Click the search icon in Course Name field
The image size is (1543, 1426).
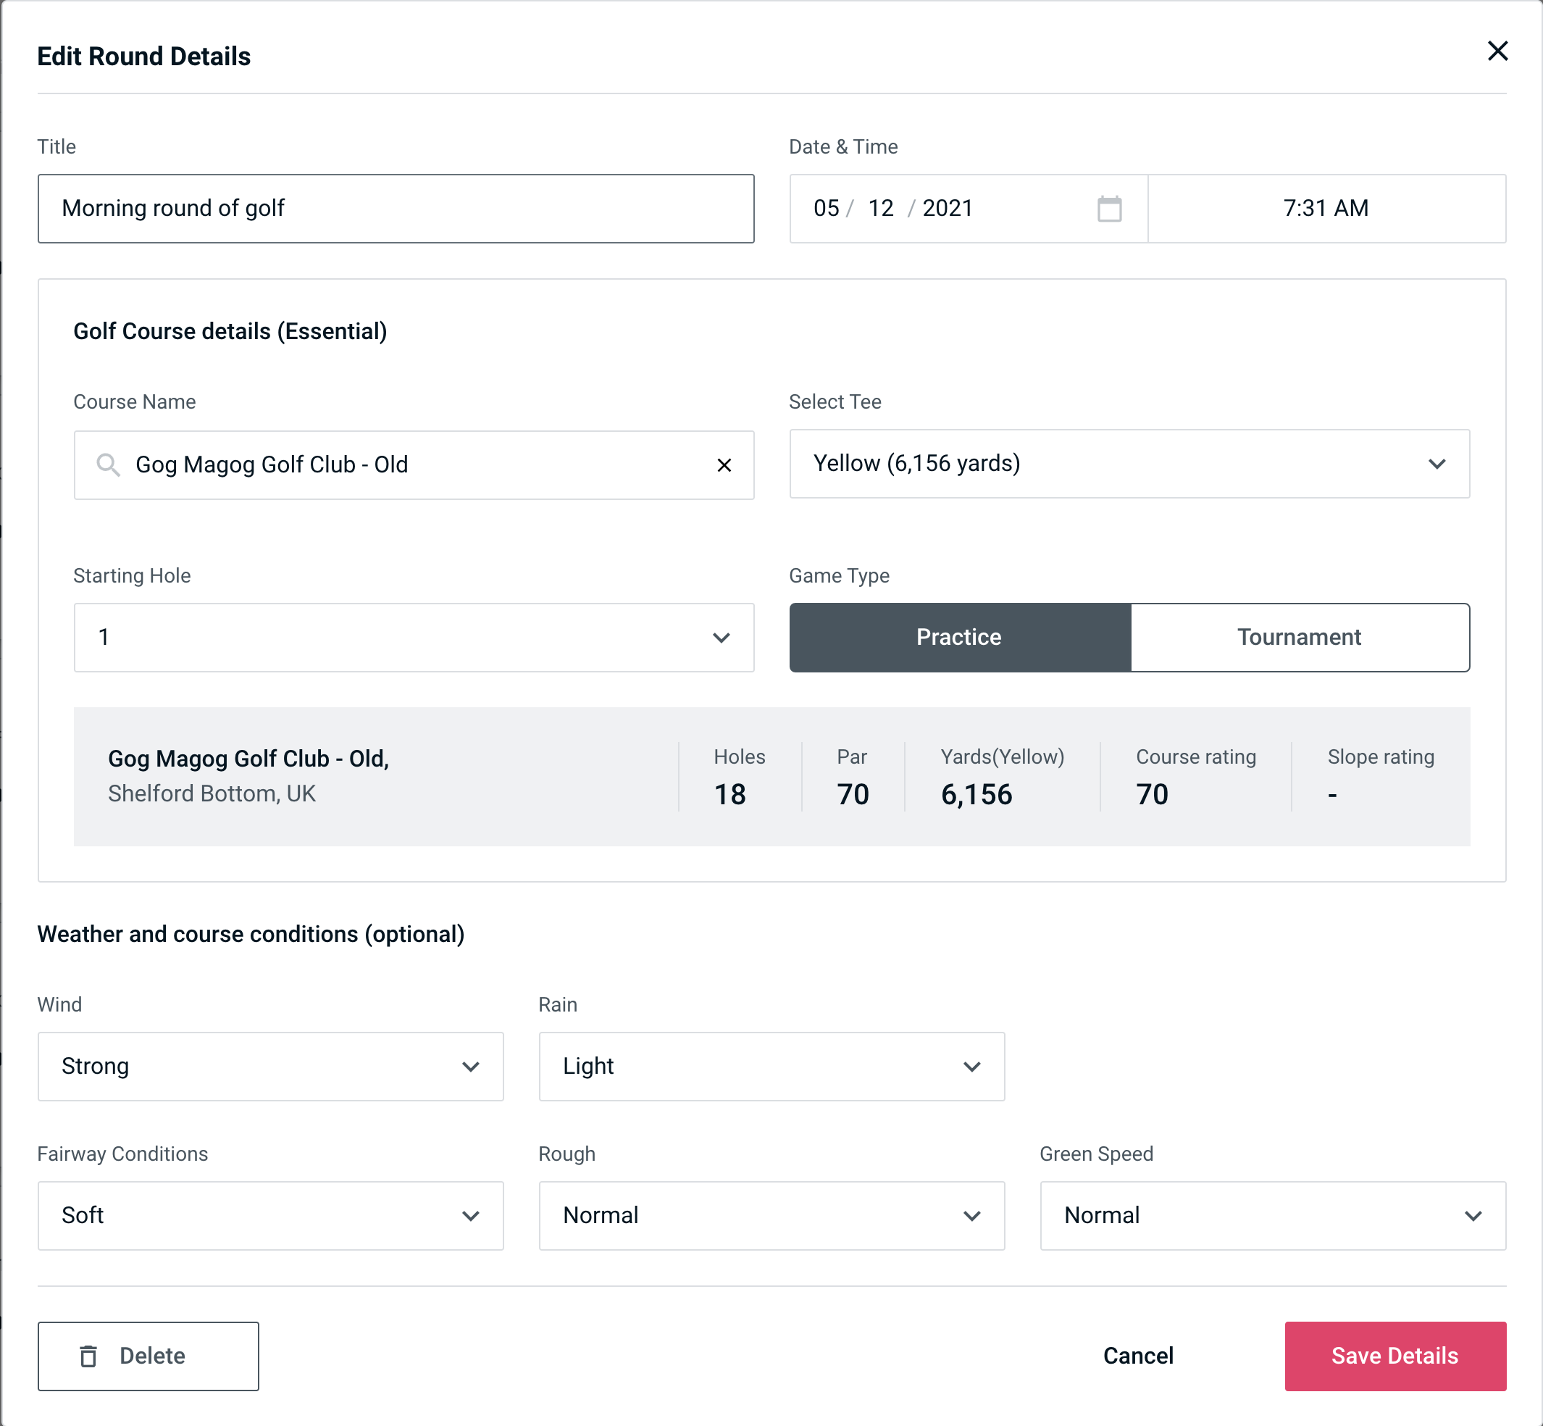107,465
